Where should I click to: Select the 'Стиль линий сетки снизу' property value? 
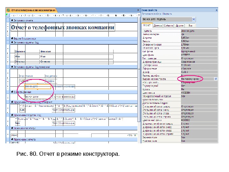(x=199, y=110)
